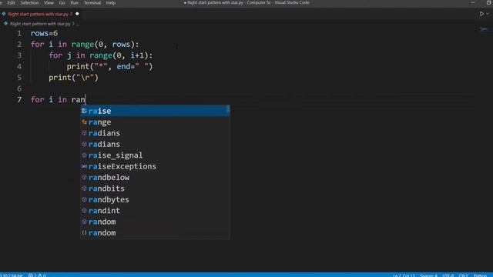
Task: Click line number 6 in gutter
Action: [19, 88]
